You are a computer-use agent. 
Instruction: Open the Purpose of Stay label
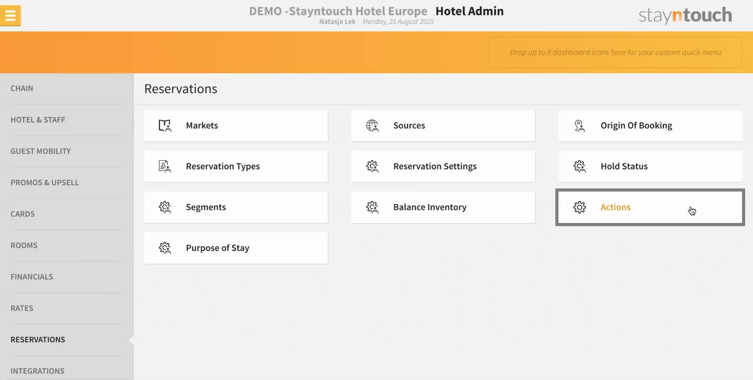coord(218,248)
